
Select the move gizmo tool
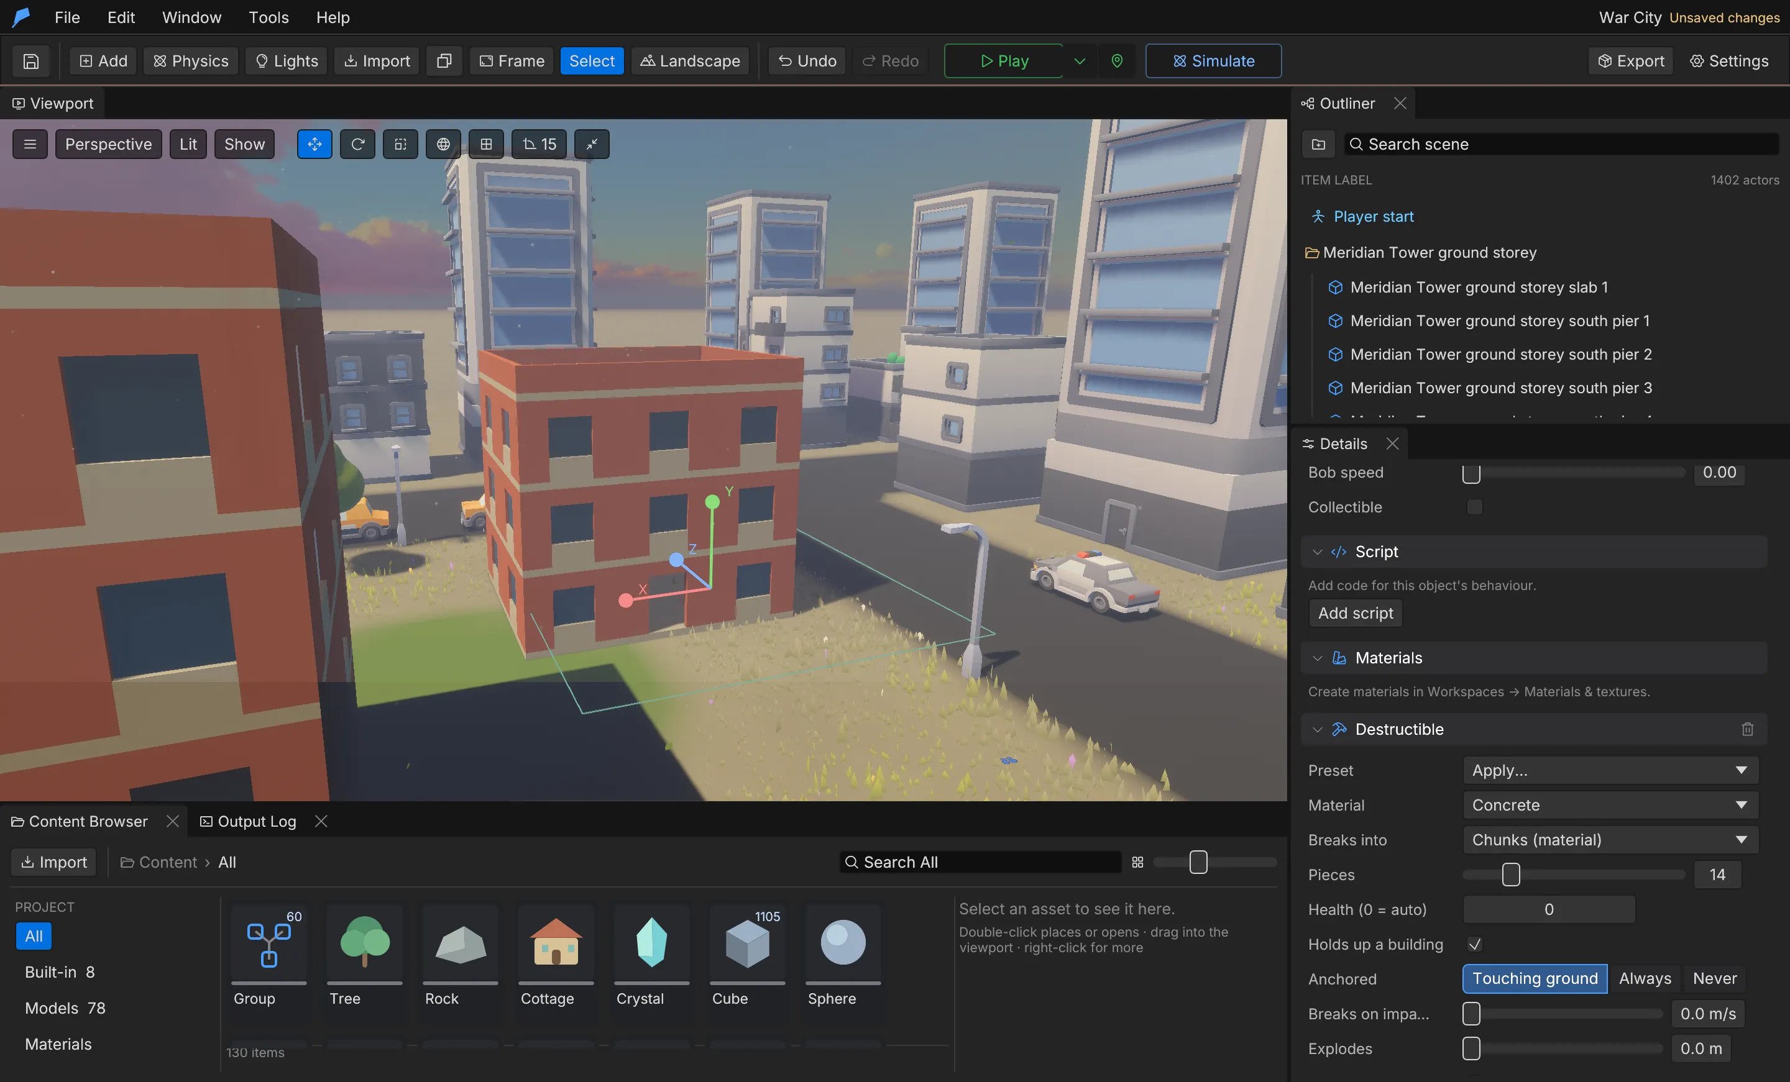coord(314,143)
